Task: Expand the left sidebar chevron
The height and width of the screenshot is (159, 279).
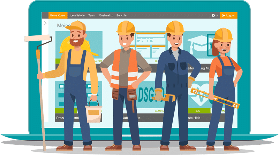Action: [x=45, y=23]
